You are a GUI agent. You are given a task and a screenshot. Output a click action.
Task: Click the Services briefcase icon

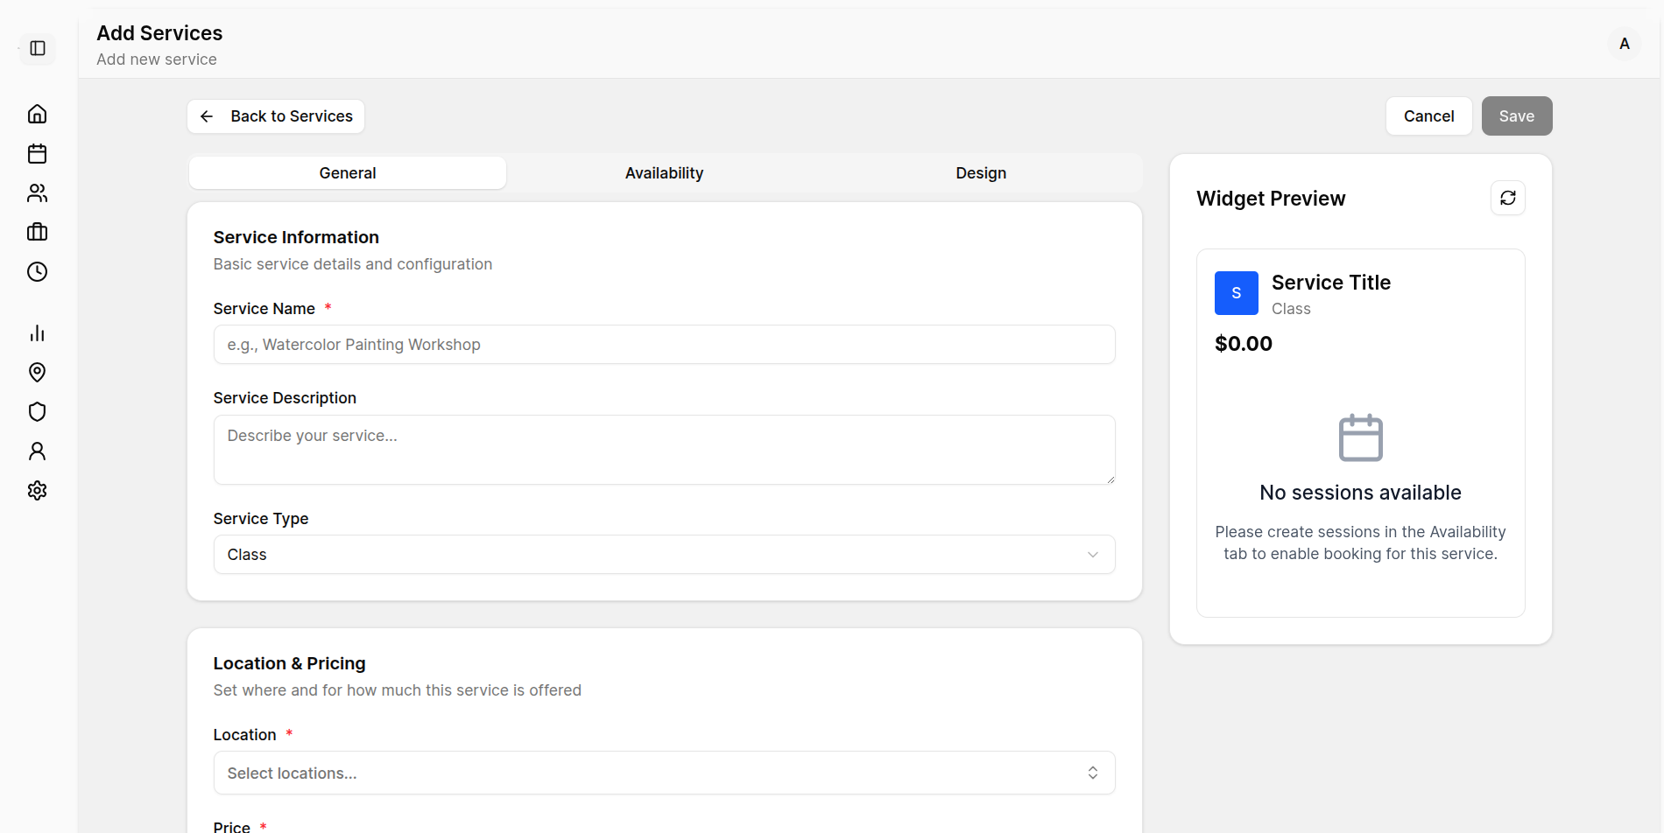pyautogui.click(x=37, y=232)
